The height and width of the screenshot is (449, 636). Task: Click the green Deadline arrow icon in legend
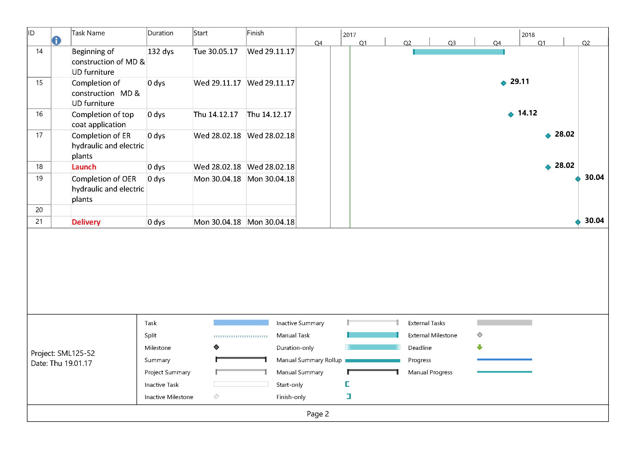(x=479, y=347)
